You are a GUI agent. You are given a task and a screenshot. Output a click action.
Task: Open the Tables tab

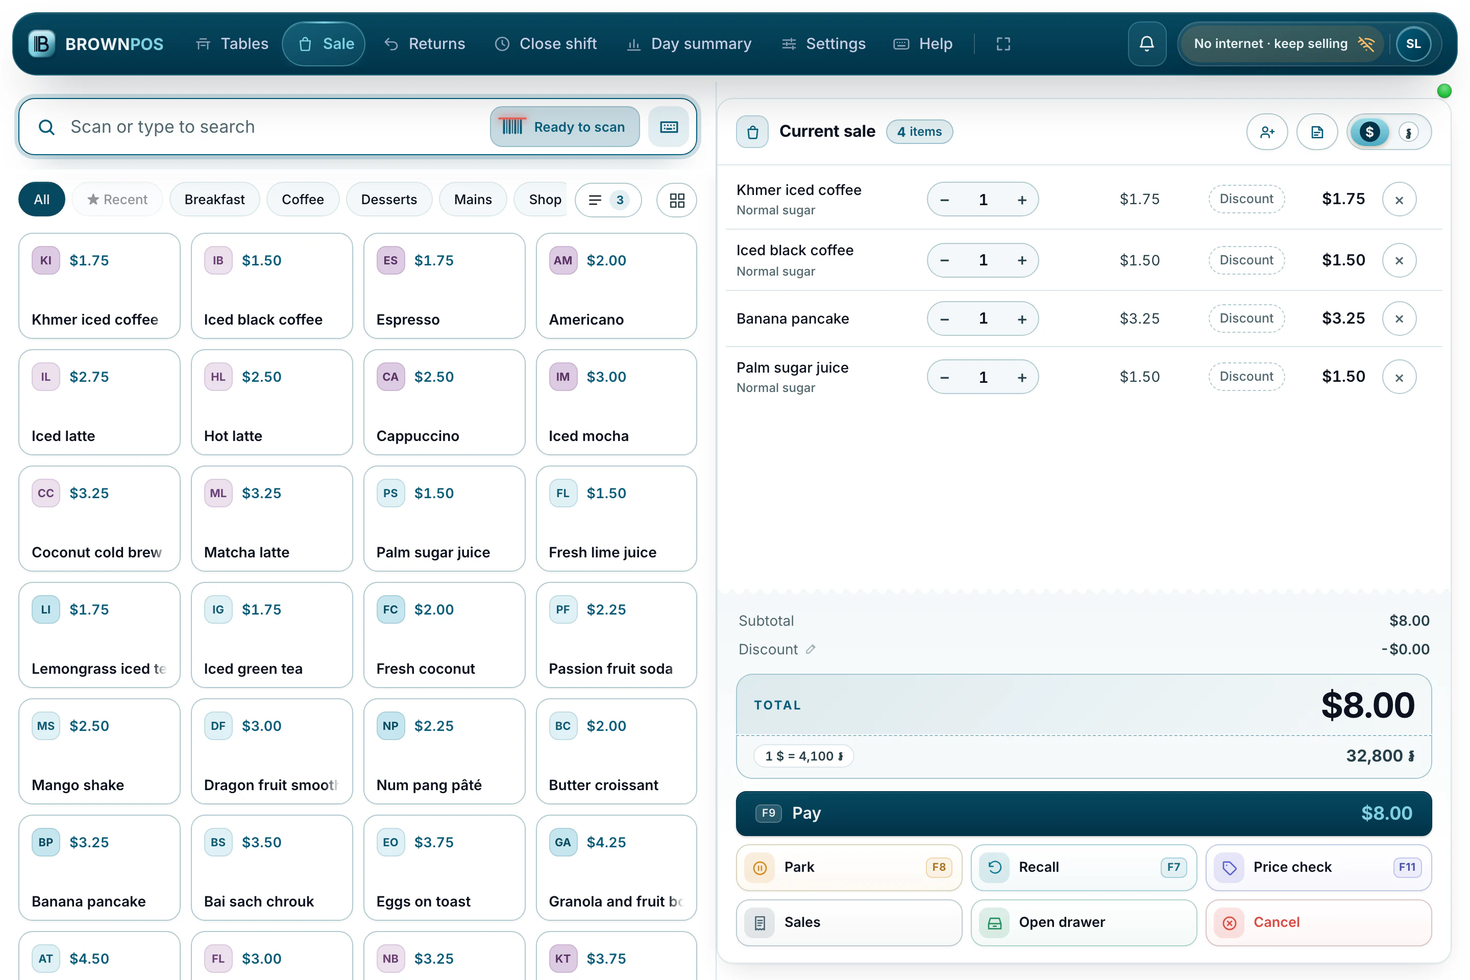232,44
